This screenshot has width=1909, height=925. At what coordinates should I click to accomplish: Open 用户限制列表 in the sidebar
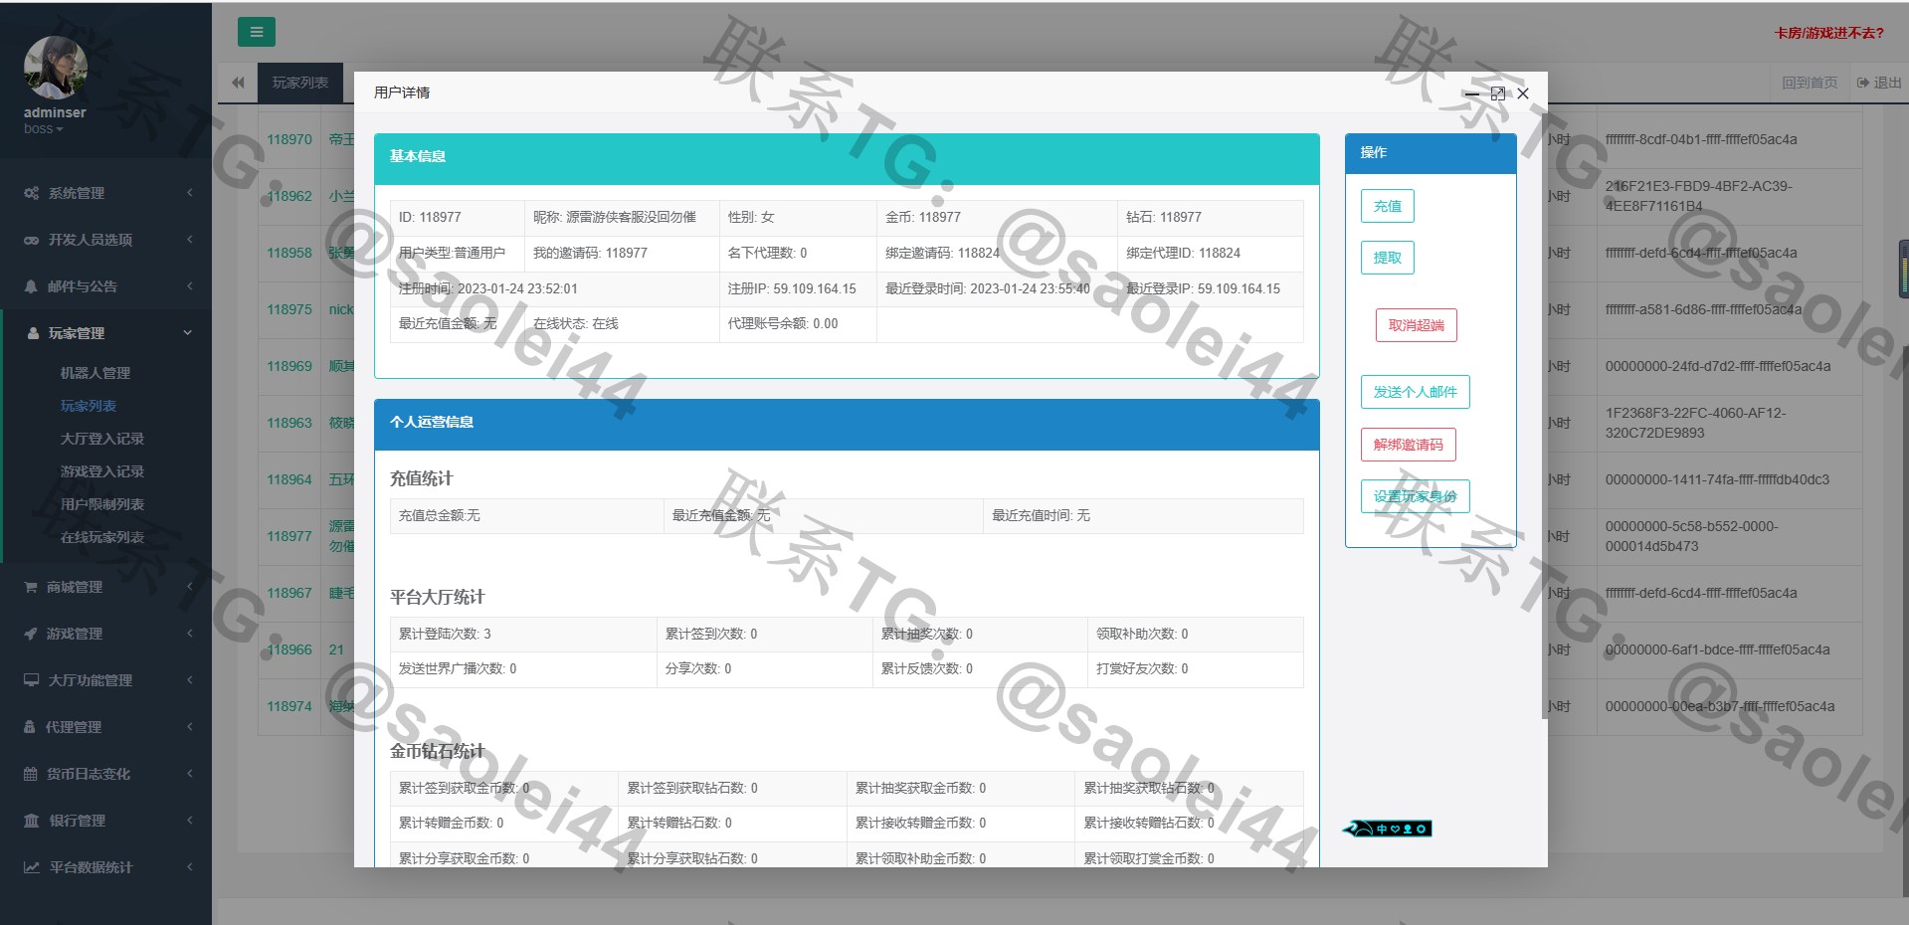tap(102, 504)
